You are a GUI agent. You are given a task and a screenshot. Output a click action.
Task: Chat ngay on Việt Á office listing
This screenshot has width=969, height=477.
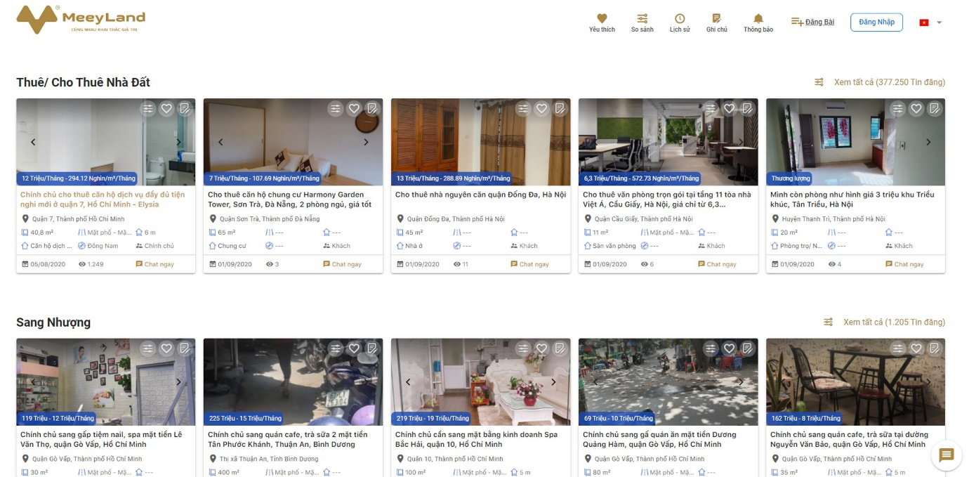point(717,264)
